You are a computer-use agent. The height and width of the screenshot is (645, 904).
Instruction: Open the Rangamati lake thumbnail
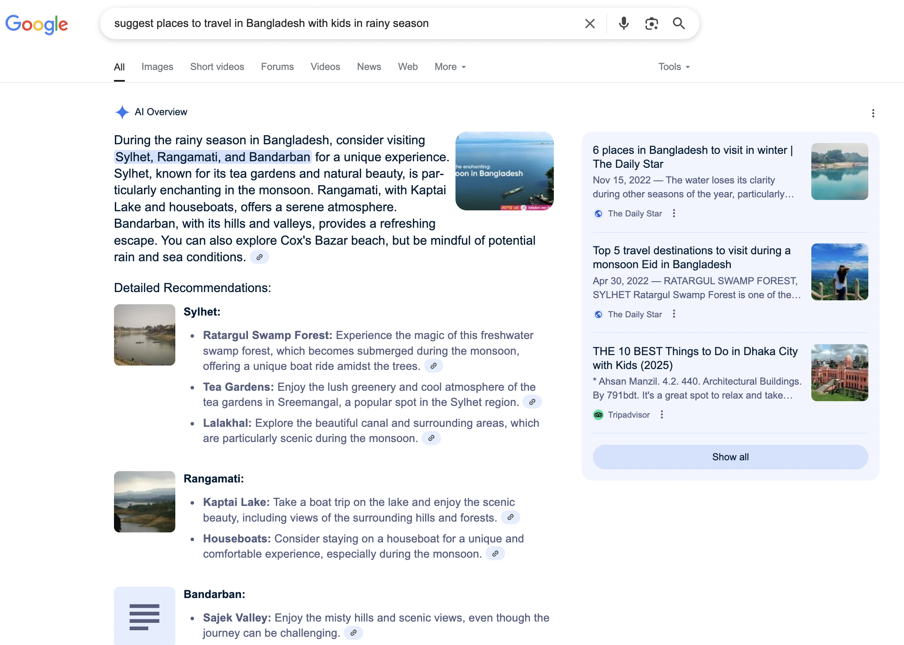click(x=144, y=502)
